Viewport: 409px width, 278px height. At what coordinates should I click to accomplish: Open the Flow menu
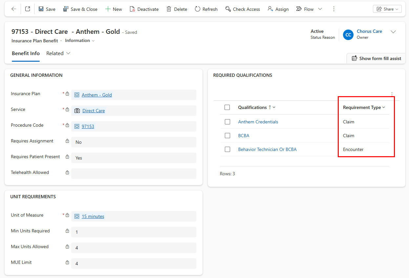click(x=309, y=9)
